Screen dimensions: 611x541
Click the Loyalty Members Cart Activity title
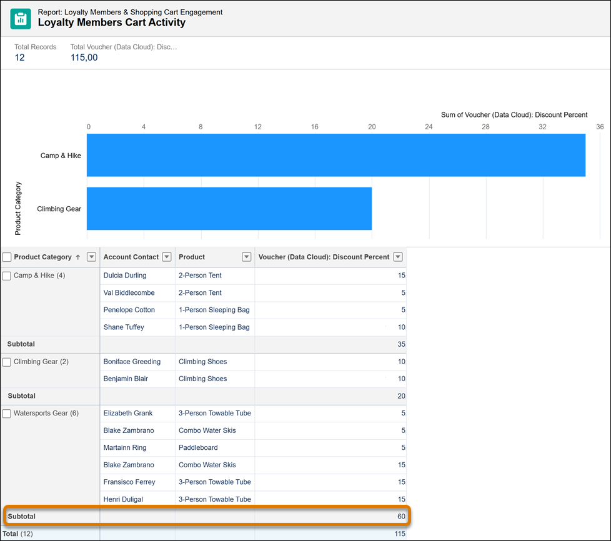tap(111, 22)
